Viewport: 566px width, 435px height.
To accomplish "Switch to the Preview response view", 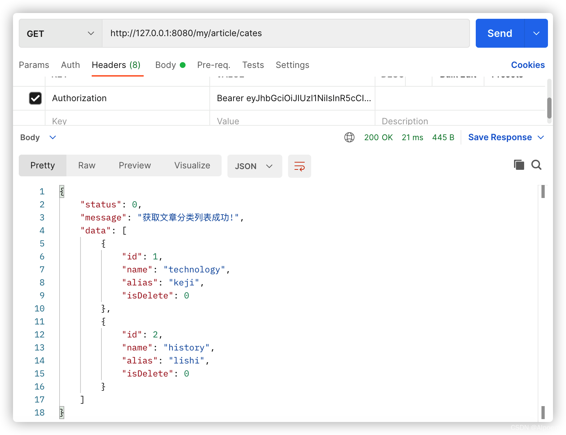I will (x=135, y=165).
